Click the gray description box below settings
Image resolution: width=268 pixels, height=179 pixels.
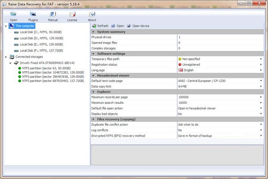click(177, 155)
